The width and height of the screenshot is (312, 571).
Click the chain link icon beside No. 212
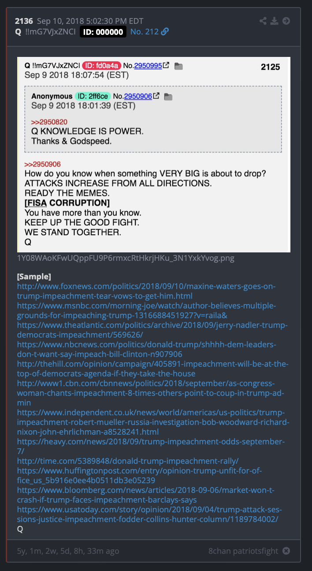pyautogui.click(x=165, y=31)
